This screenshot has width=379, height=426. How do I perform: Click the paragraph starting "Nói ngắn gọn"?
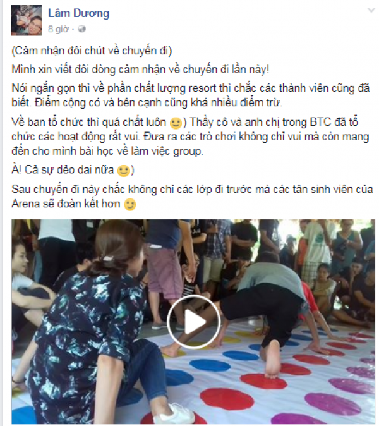(191, 95)
